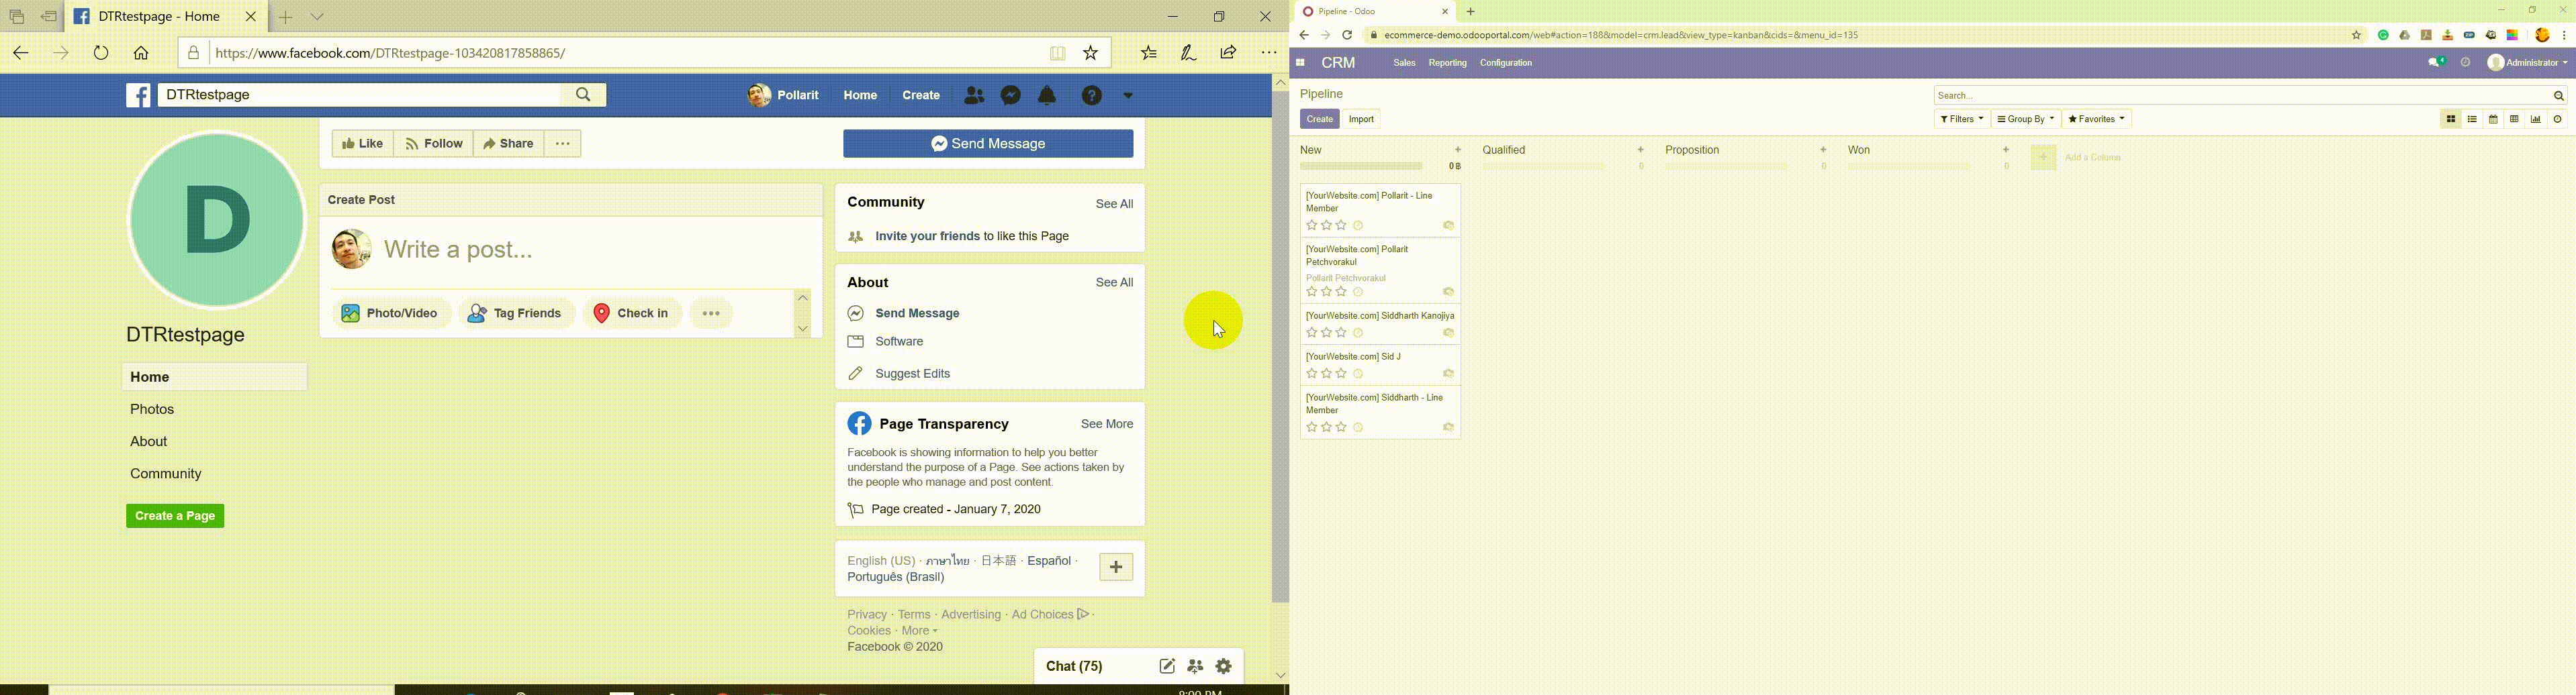Open Odoo Filters dropdown
This screenshot has height=695, width=2576.
point(1962,120)
